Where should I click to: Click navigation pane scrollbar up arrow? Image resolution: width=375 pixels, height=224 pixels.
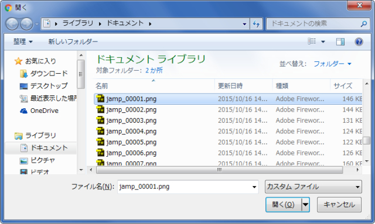[81, 56]
